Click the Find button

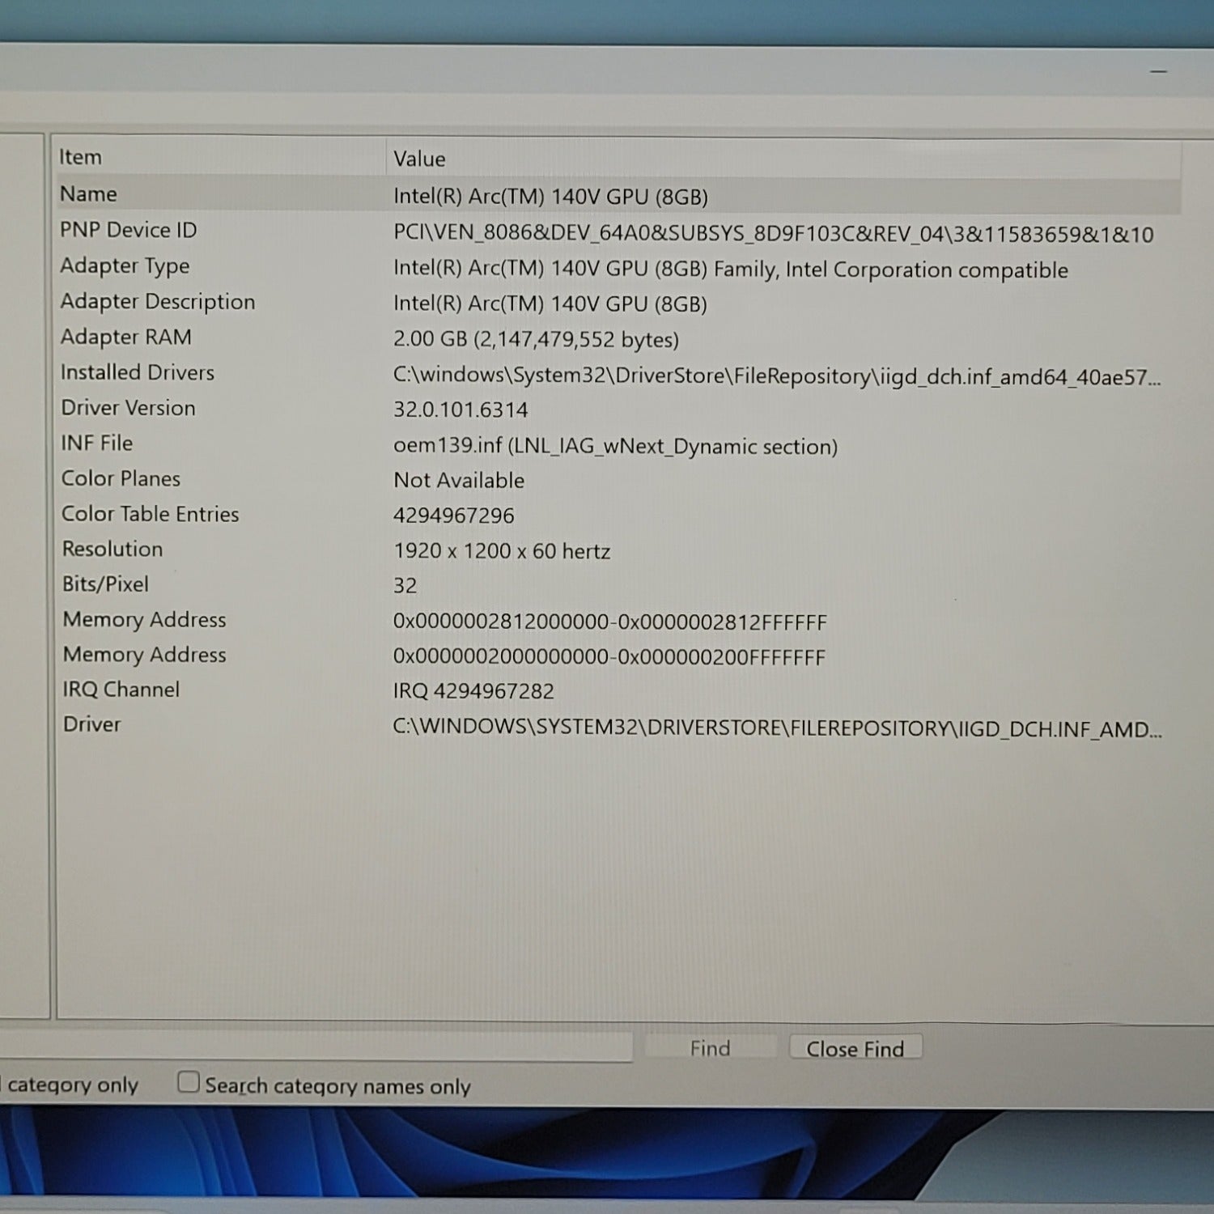point(710,1048)
